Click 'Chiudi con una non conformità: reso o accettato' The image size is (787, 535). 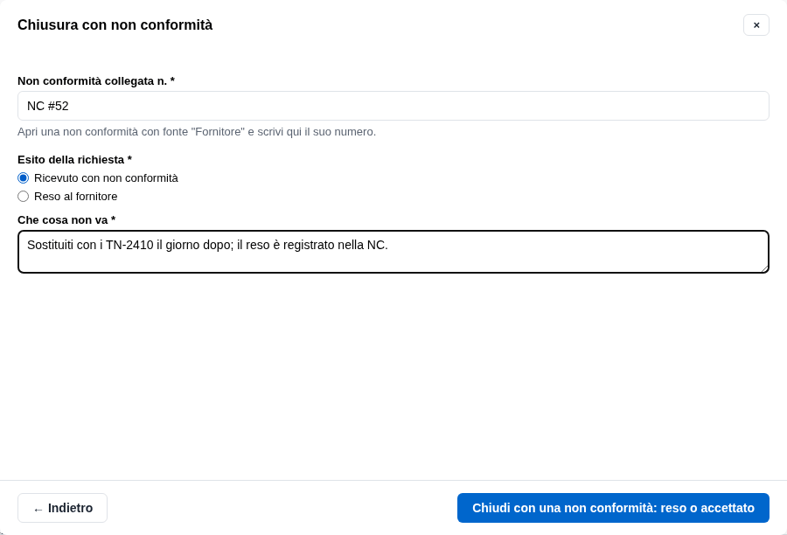point(613,508)
